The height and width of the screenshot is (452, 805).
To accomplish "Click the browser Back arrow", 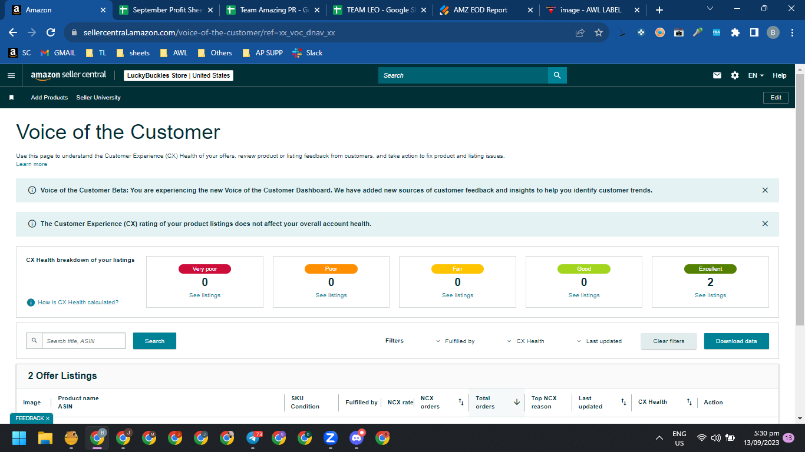I will point(13,32).
